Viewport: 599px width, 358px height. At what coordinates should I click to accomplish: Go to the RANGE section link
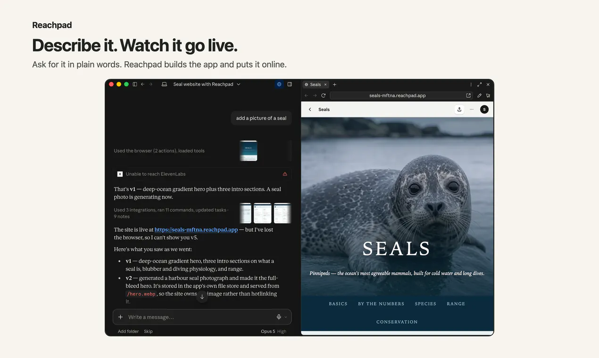[456, 304]
